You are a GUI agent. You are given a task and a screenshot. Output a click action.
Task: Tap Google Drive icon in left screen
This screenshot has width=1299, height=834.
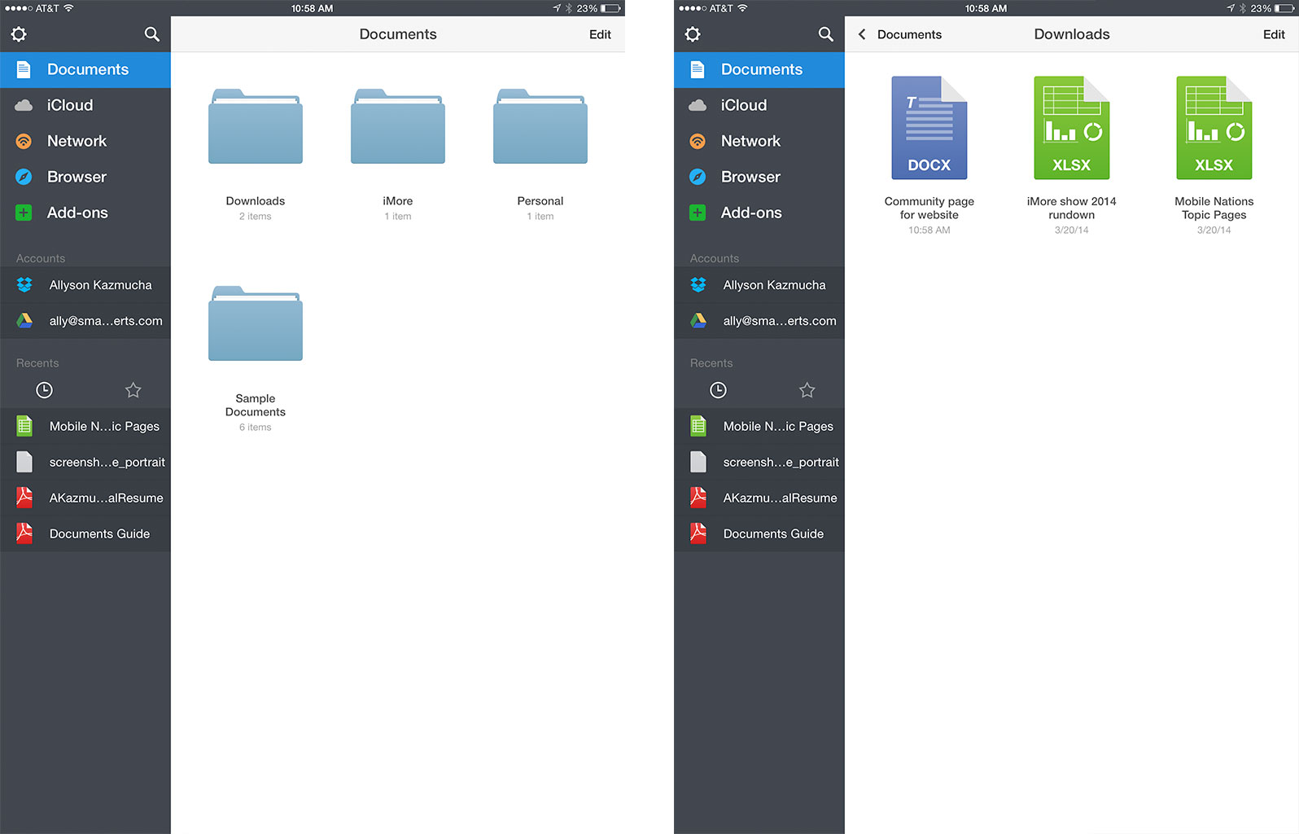[x=25, y=321]
